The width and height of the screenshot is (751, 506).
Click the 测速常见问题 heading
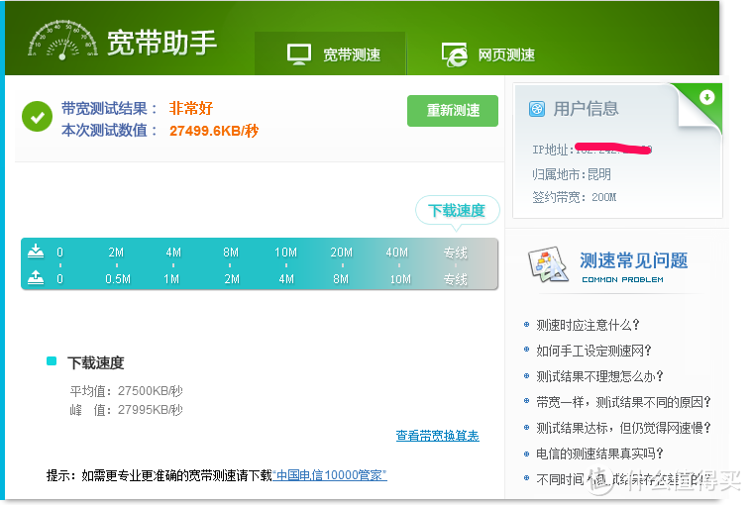pyautogui.click(x=634, y=260)
